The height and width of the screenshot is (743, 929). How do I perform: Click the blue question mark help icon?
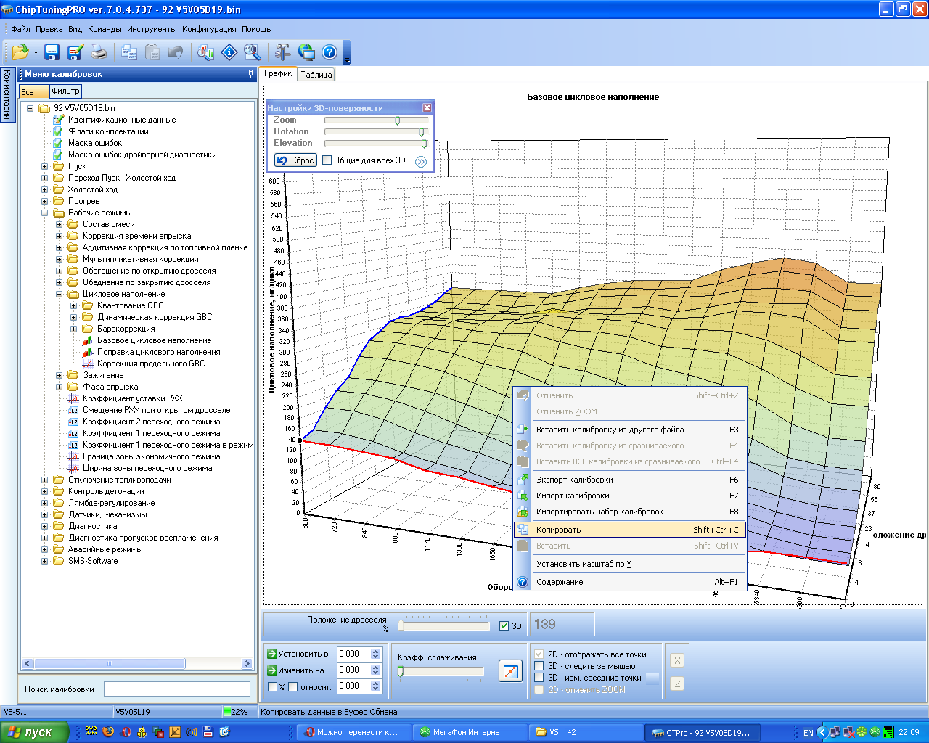pos(330,52)
